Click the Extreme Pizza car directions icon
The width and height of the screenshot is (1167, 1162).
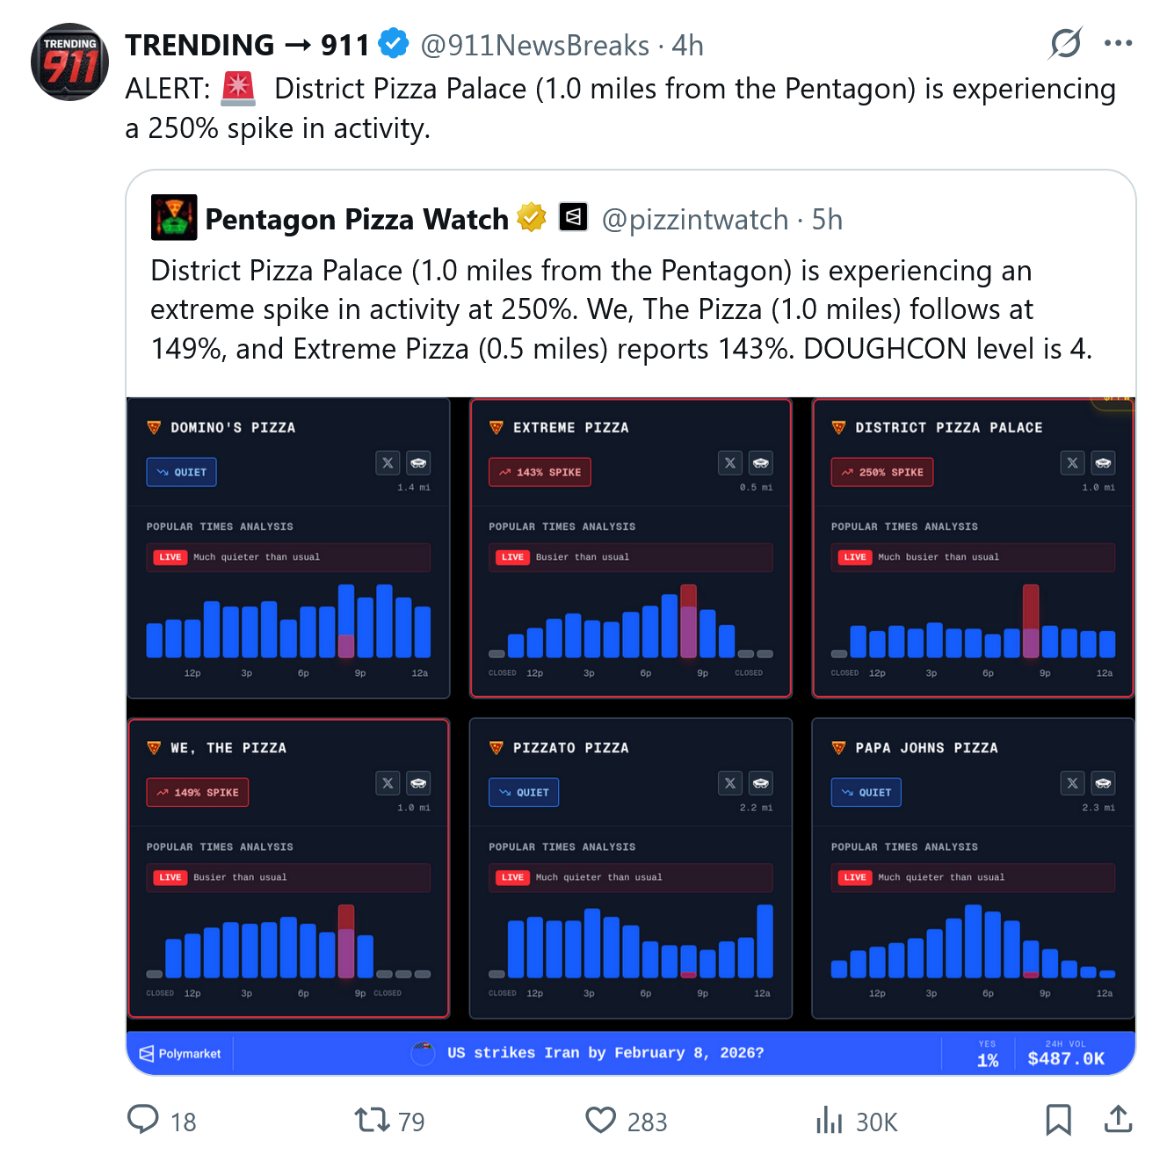tap(761, 462)
